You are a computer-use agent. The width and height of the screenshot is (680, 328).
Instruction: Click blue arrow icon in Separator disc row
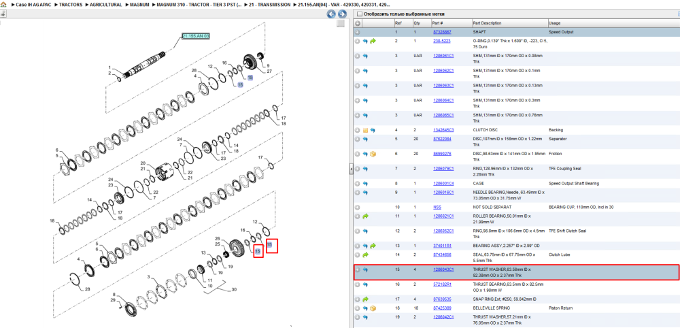[365, 140]
